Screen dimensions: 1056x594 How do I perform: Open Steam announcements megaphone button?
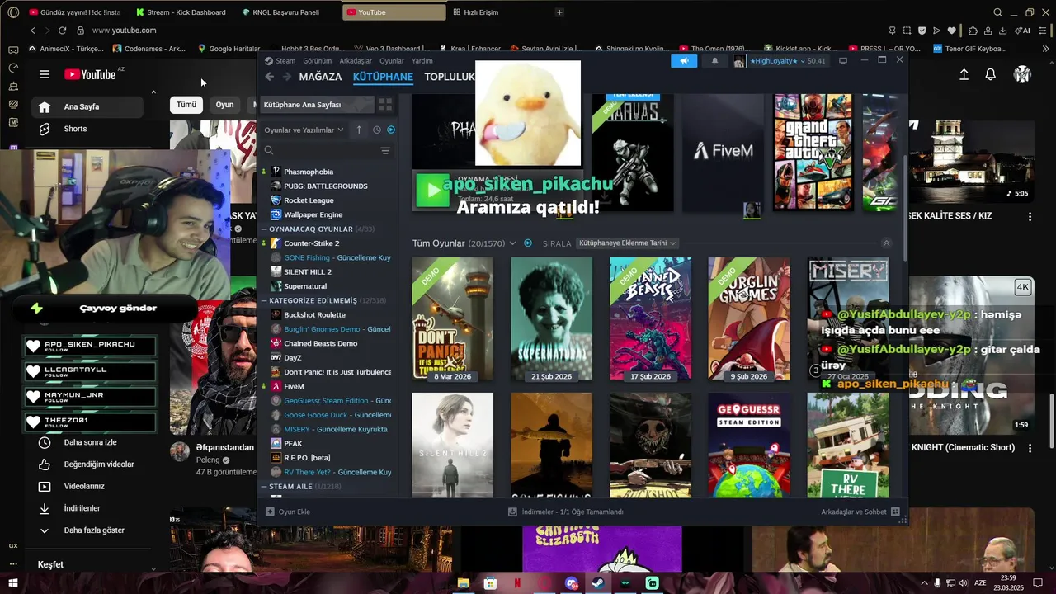click(684, 61)
